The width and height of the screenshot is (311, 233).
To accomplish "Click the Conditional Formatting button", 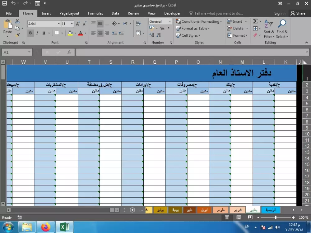I will (199, 21).
